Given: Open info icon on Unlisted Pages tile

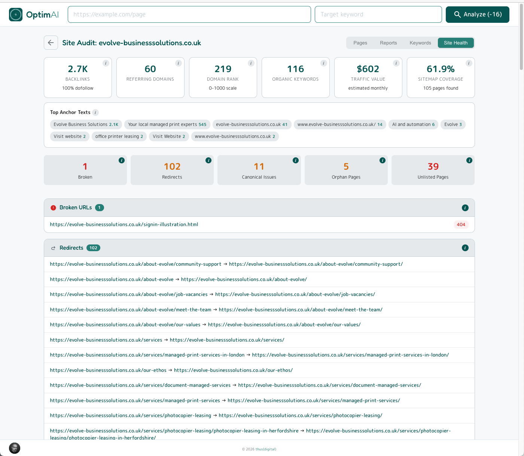Looking at the screenshot, I should 469,160.
